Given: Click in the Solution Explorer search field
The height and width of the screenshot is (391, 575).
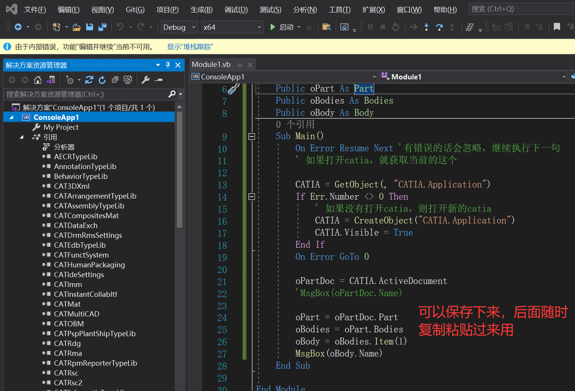Looking at the screenshot, I should coord(85,94).
